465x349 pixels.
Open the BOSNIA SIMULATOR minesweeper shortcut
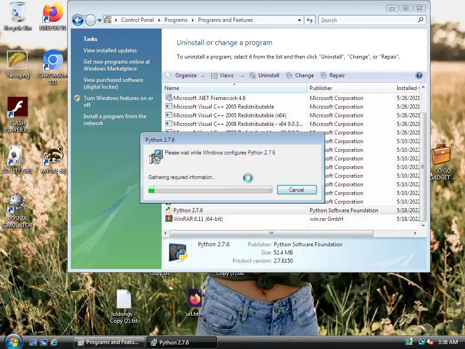click(x=18, y=210)
